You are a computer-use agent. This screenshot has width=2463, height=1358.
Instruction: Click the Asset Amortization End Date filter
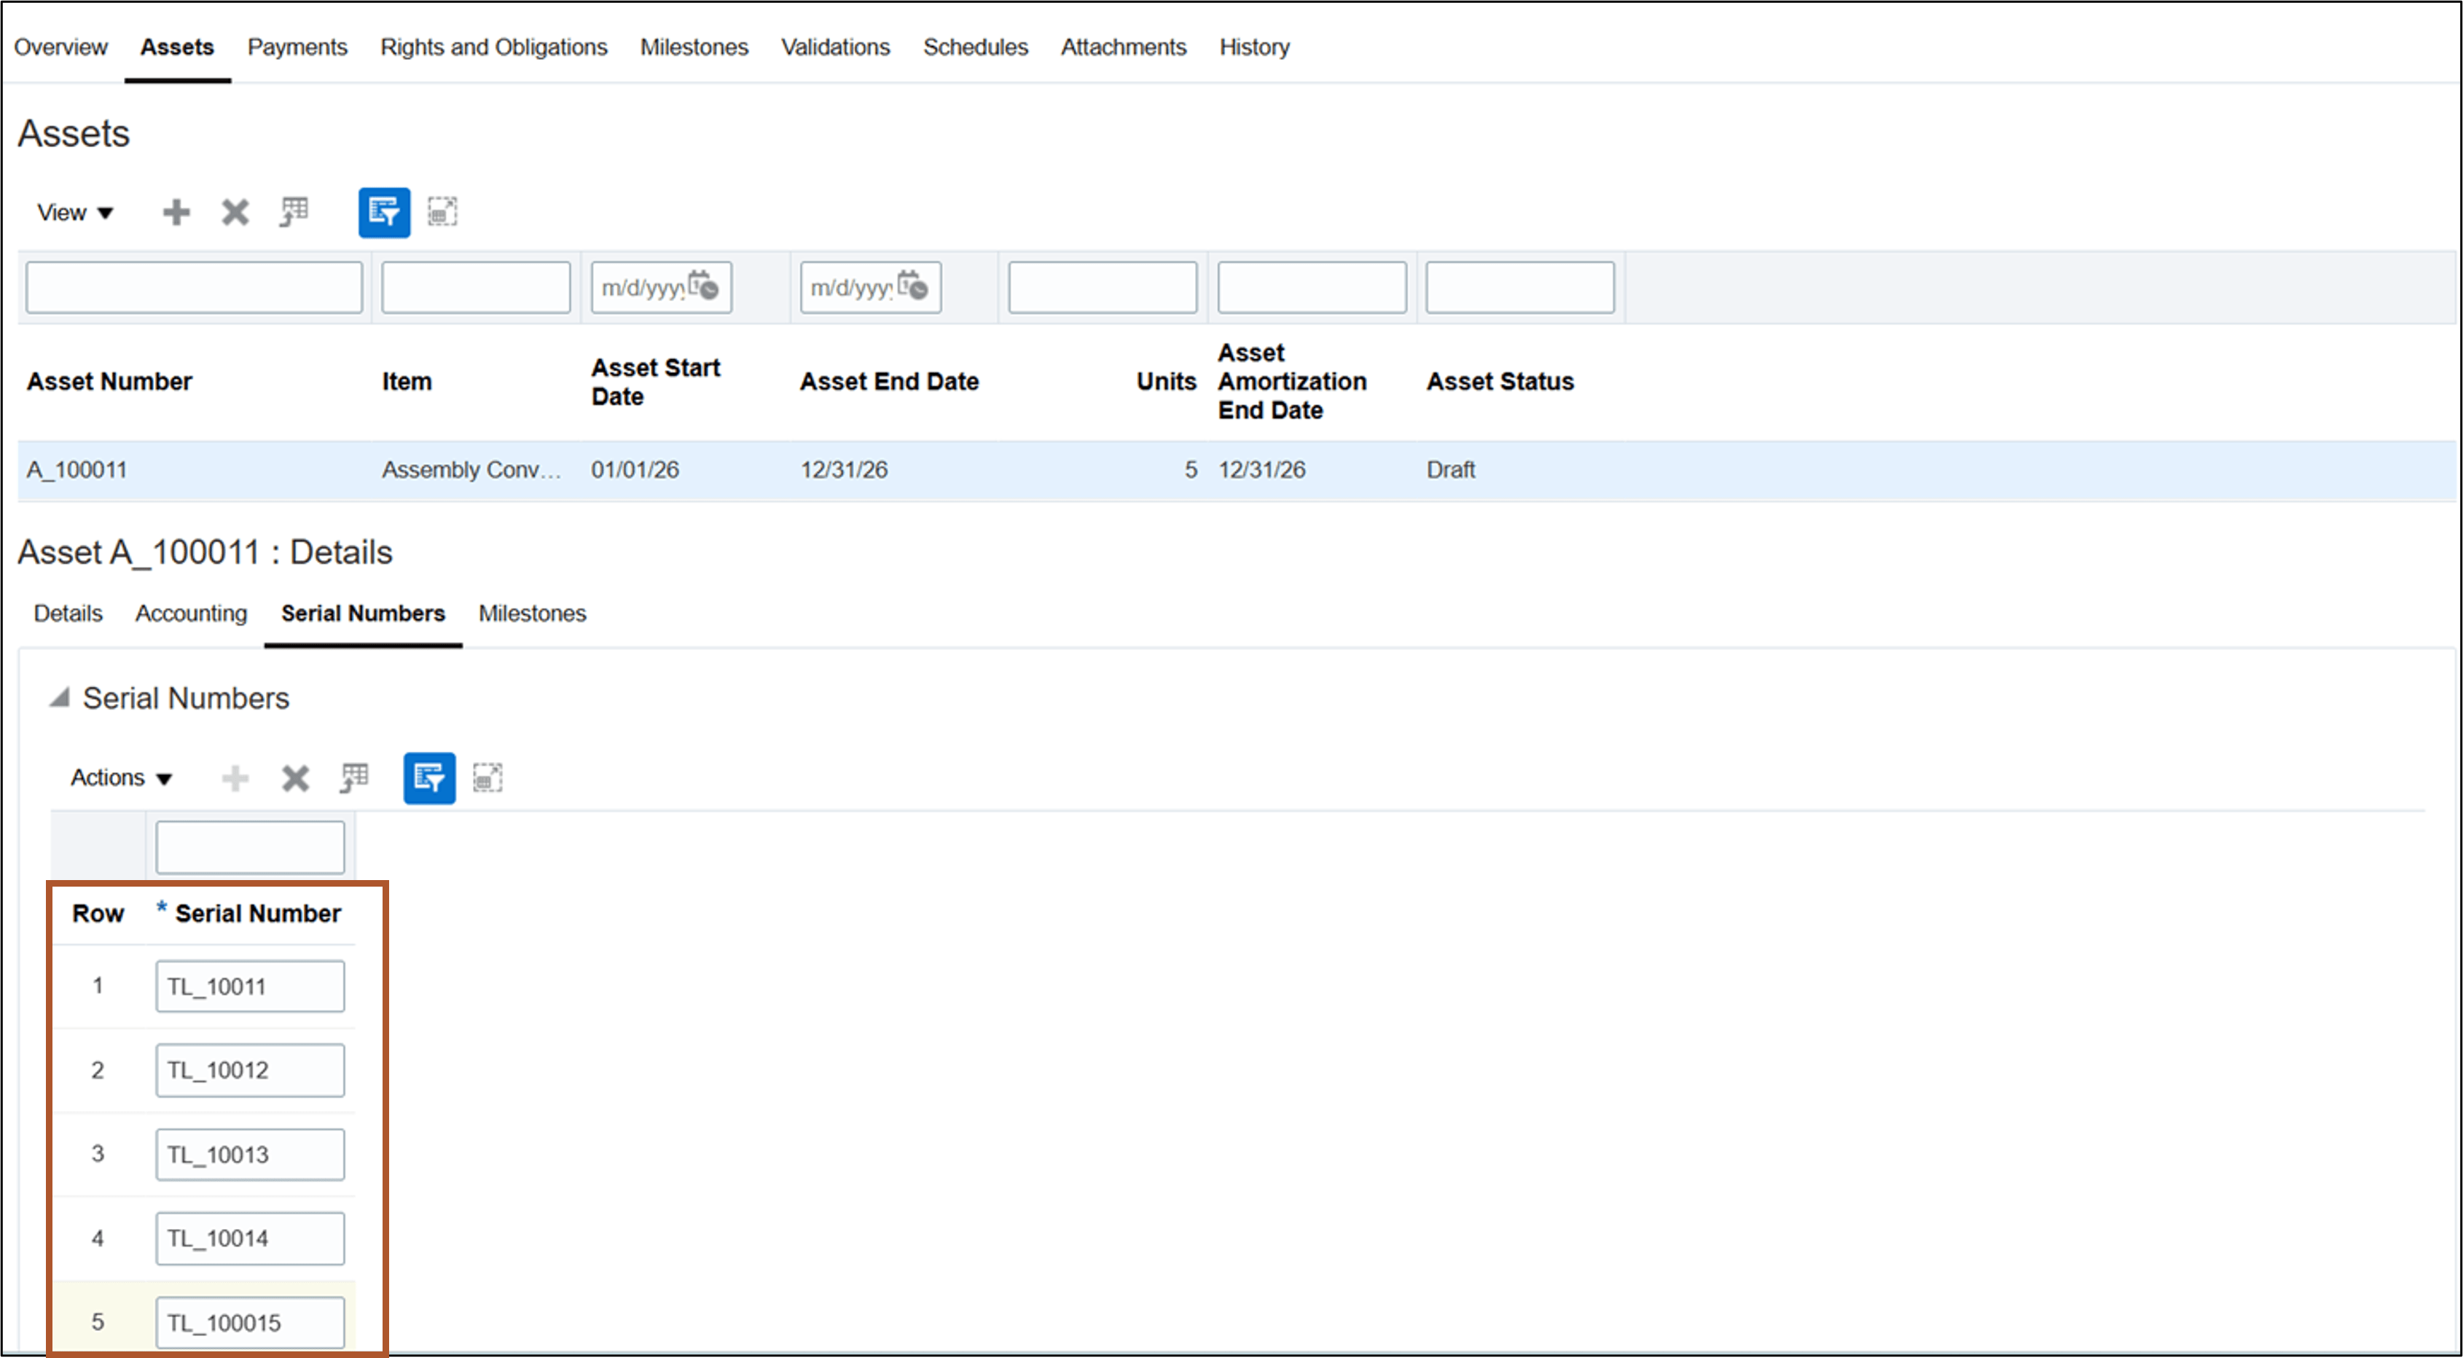pos(1312,287)
